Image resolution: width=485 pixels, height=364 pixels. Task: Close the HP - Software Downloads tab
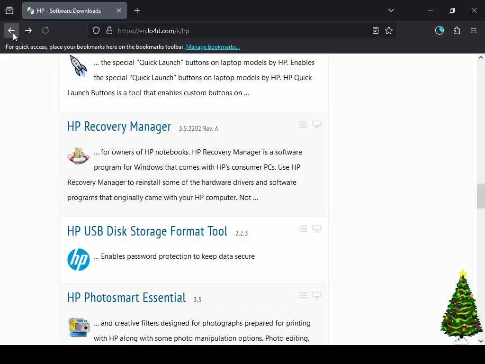coord(119,11)
